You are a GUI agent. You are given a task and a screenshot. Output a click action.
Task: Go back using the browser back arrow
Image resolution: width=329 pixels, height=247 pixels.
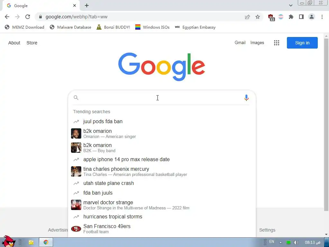point(7,17)
